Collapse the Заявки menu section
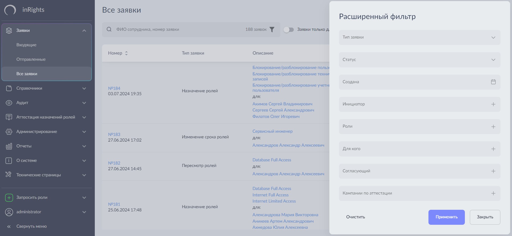Screen dimensions: 512x236 coord(84,31)
